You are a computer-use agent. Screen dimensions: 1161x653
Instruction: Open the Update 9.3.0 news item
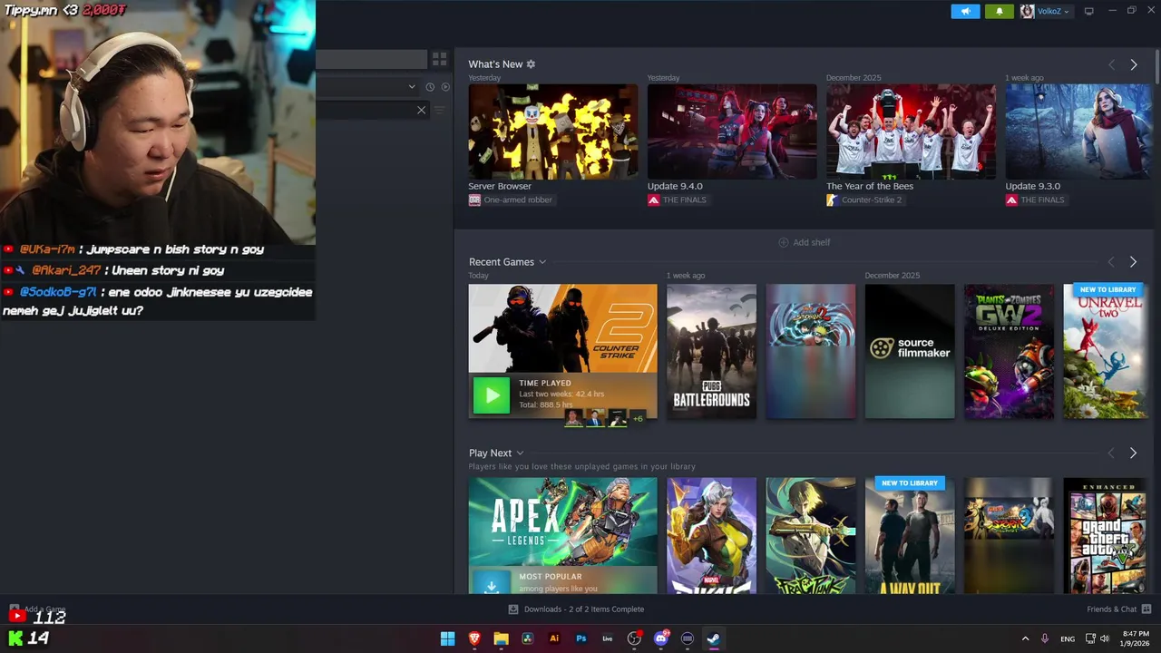tap(1078, 132)
